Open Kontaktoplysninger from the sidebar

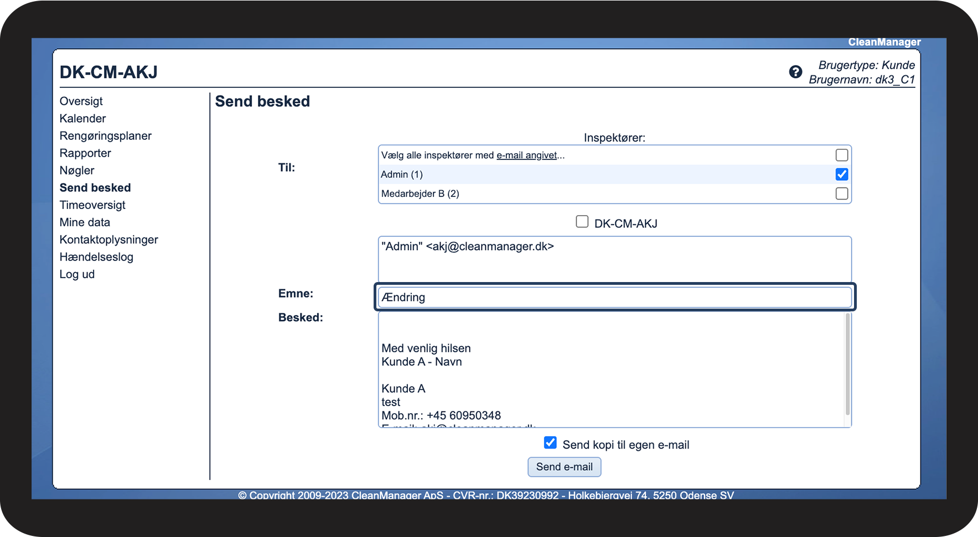tap(108, 239)
